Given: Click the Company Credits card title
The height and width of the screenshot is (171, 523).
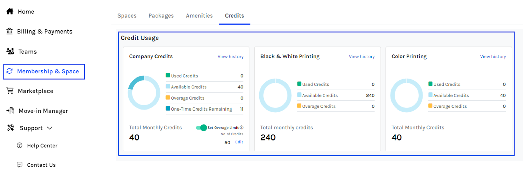Looking at the screenshot, I should point(151,56).
